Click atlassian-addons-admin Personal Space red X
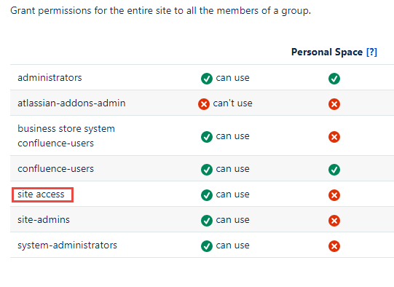The image size is (394, 287). [334, 104]
